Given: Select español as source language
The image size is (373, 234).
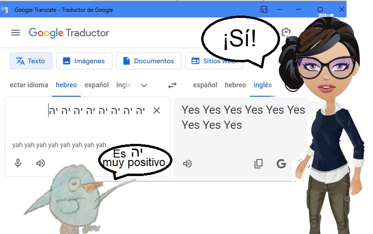Looking at the screenshot, I should (97, 85).
